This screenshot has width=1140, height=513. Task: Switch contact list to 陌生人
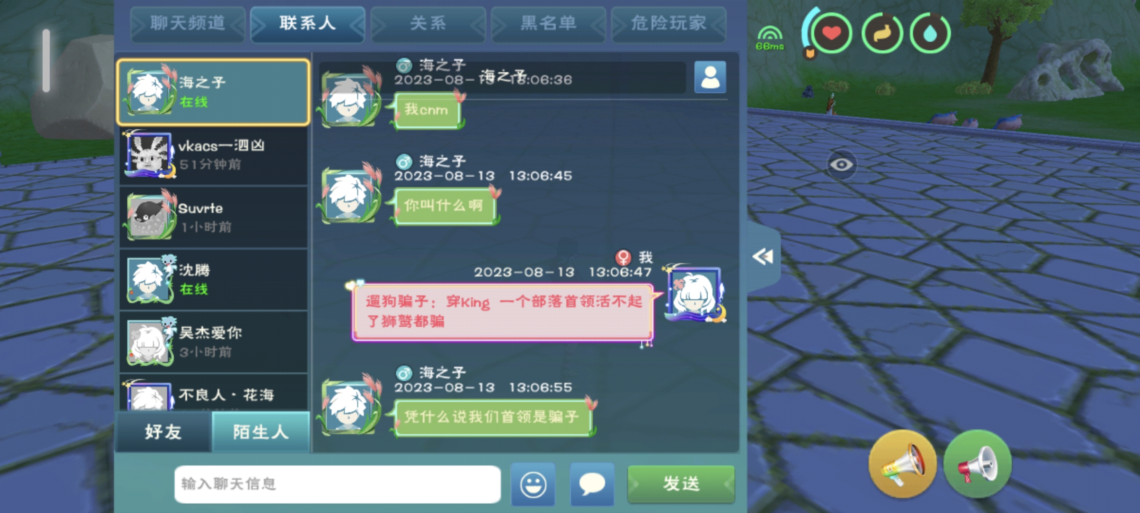pos(261,432)
